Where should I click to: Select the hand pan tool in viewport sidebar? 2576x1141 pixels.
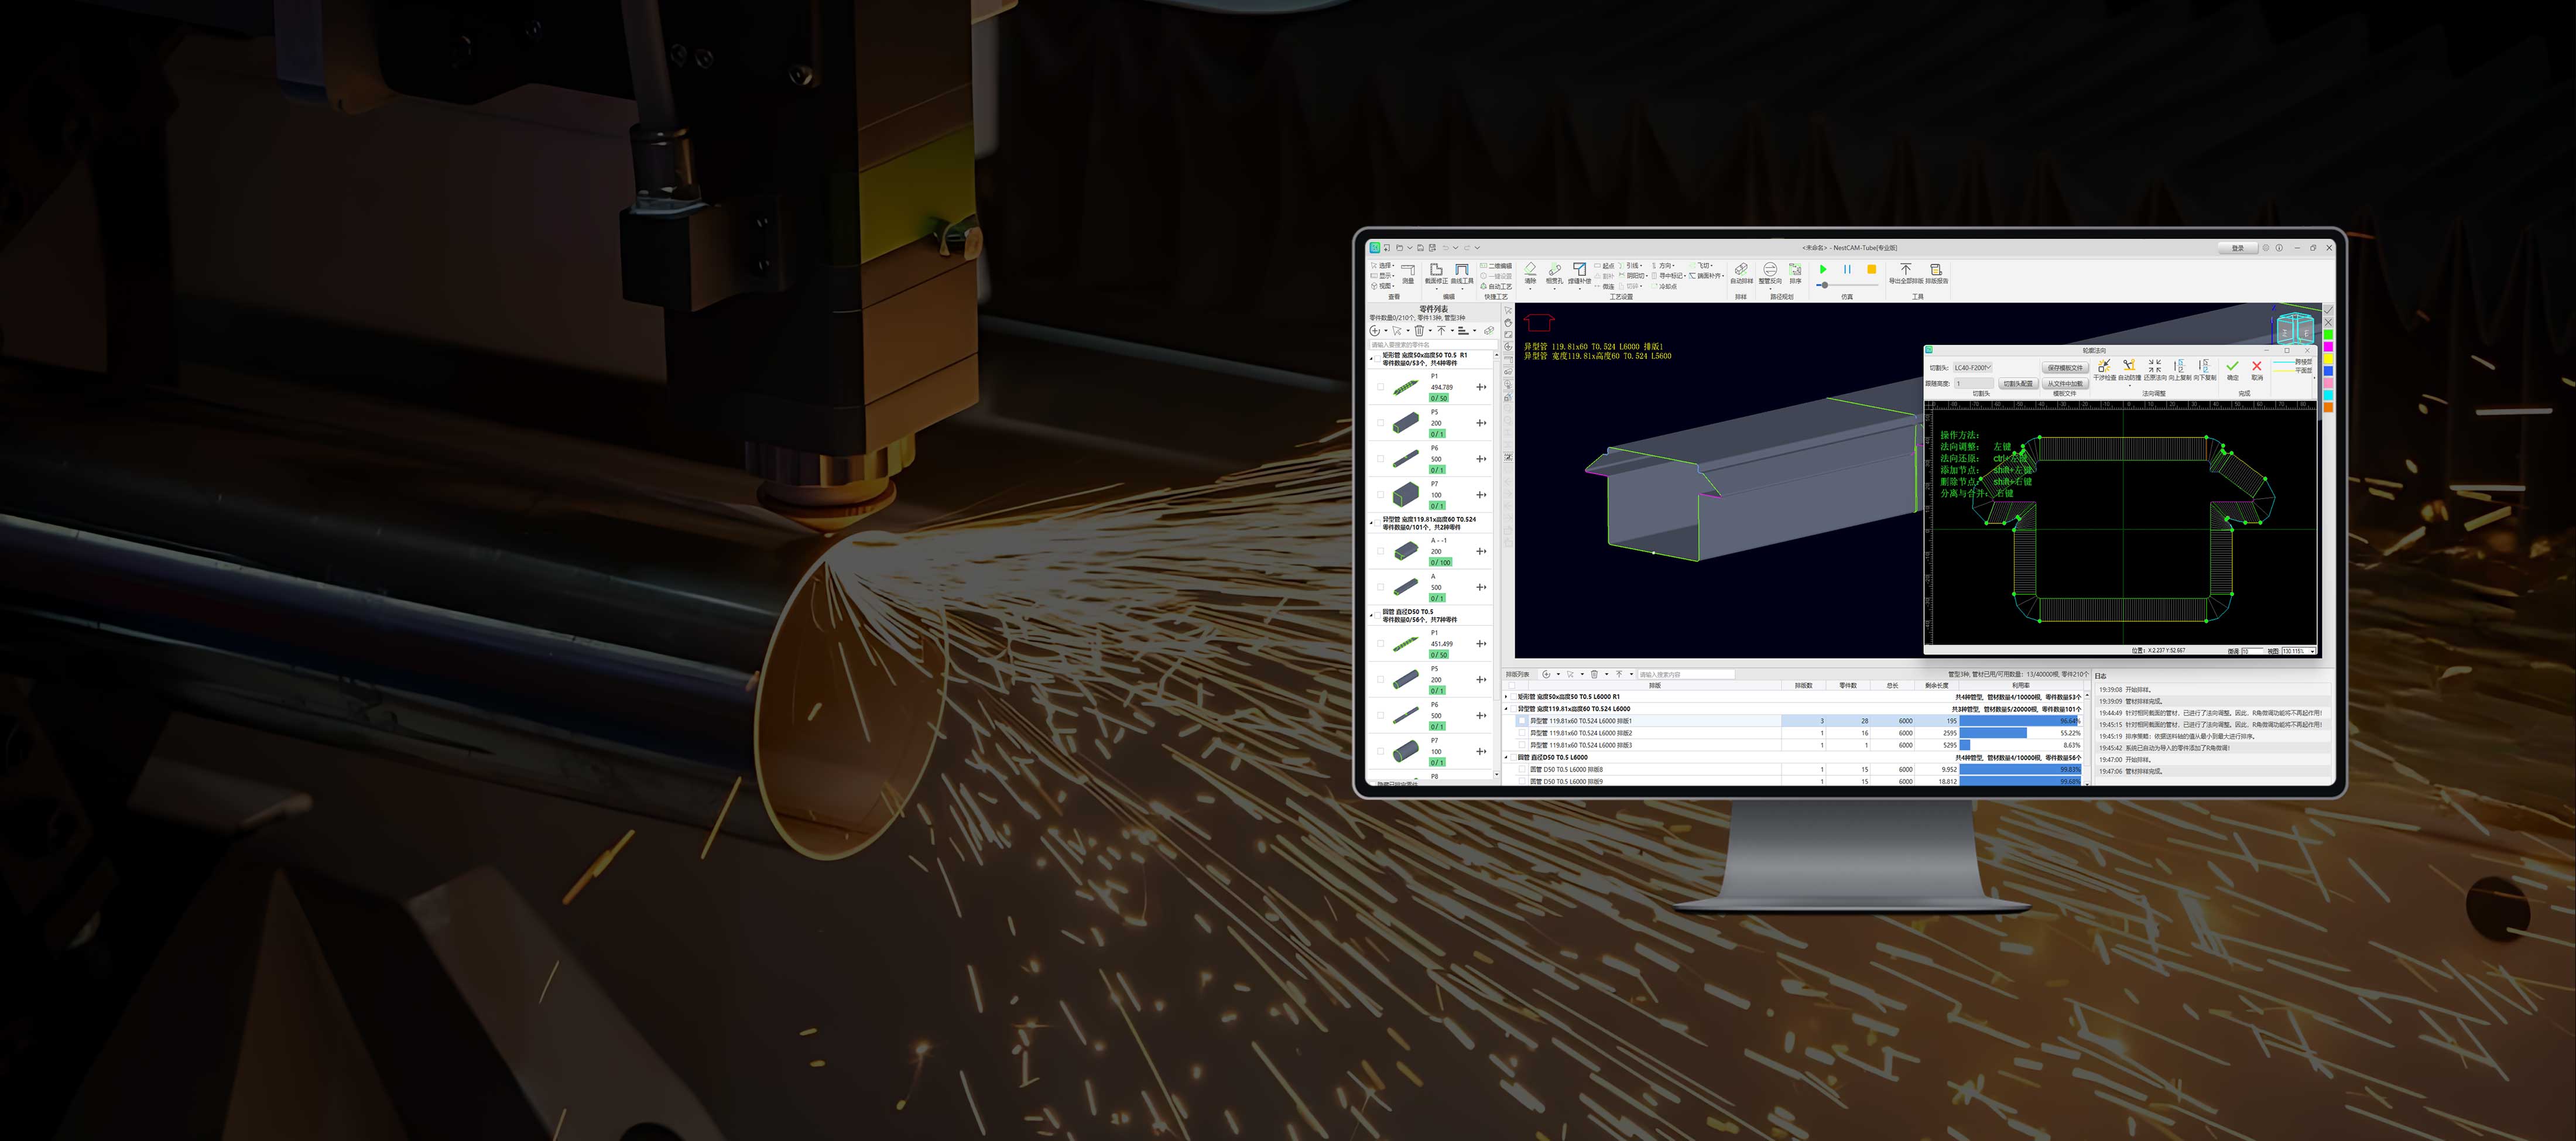1509,323
